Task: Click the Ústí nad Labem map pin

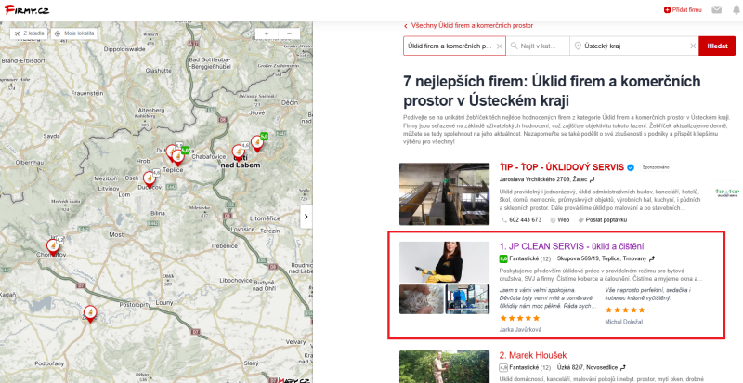Action: coord(239,152)
